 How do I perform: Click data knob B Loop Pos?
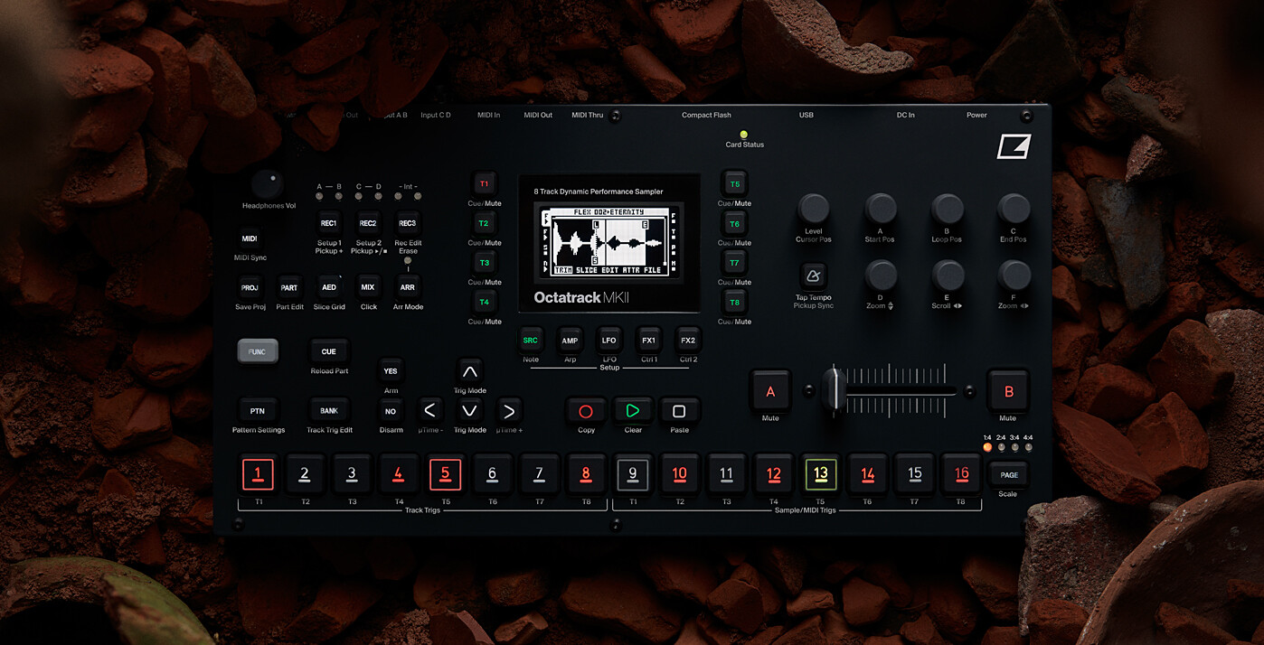coord(947,209)
